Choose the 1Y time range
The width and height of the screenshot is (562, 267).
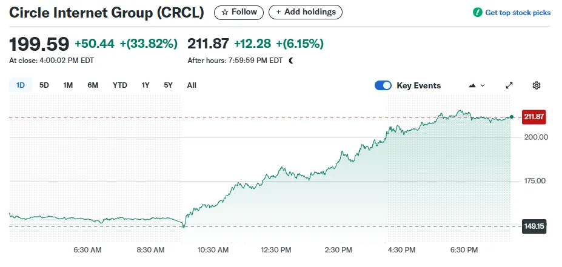pyautogui.click(x=146, y=85)
